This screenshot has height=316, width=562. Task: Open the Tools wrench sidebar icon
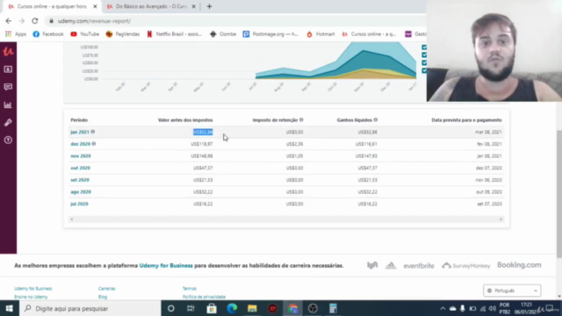[8, 123]
